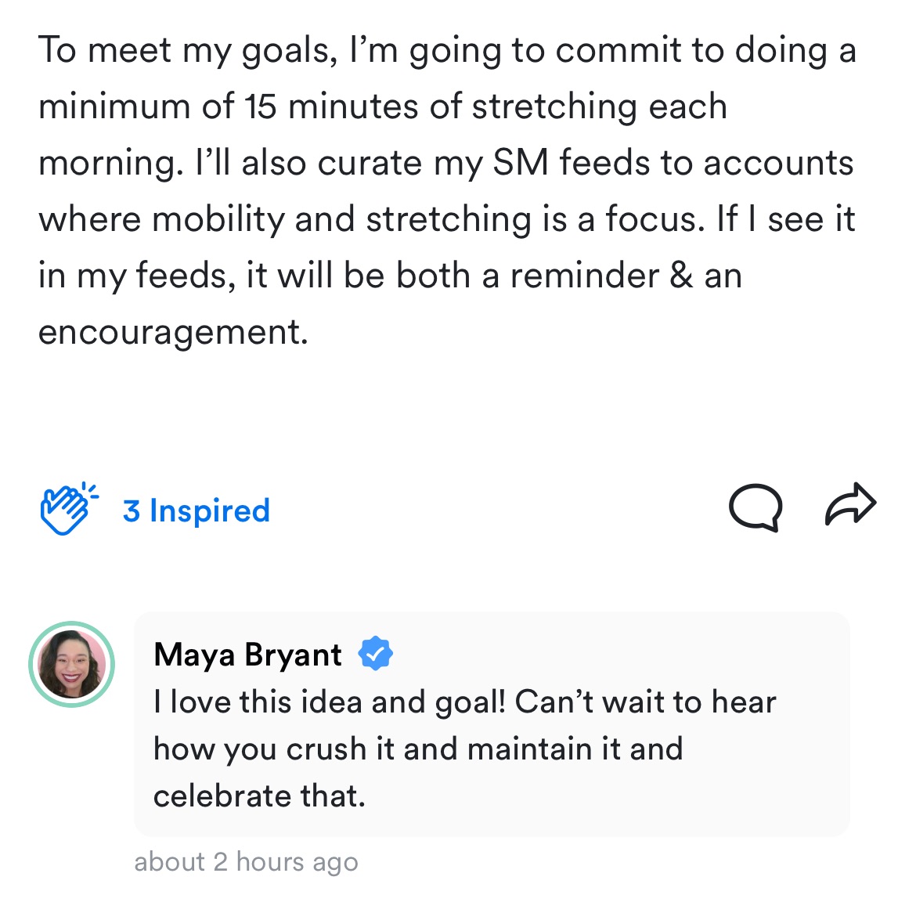Click the "3 Inspired" count link

[x=196, y=511]
